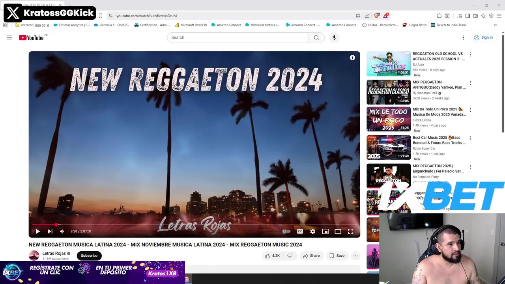Like the video with 4.2K likes
This screenshot has height=284, width=505.
[272, 256]
